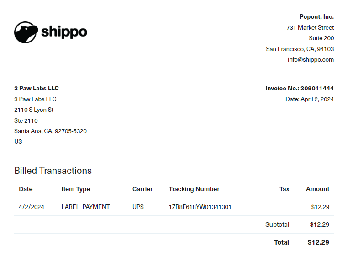
Task: Select the Date: April 2, 2024 text
Action: tap(310, 99)
